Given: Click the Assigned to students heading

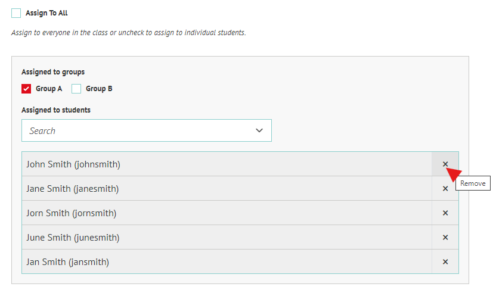Looking at the screenshot, I should pyautogui.click(x=56, y=110).
